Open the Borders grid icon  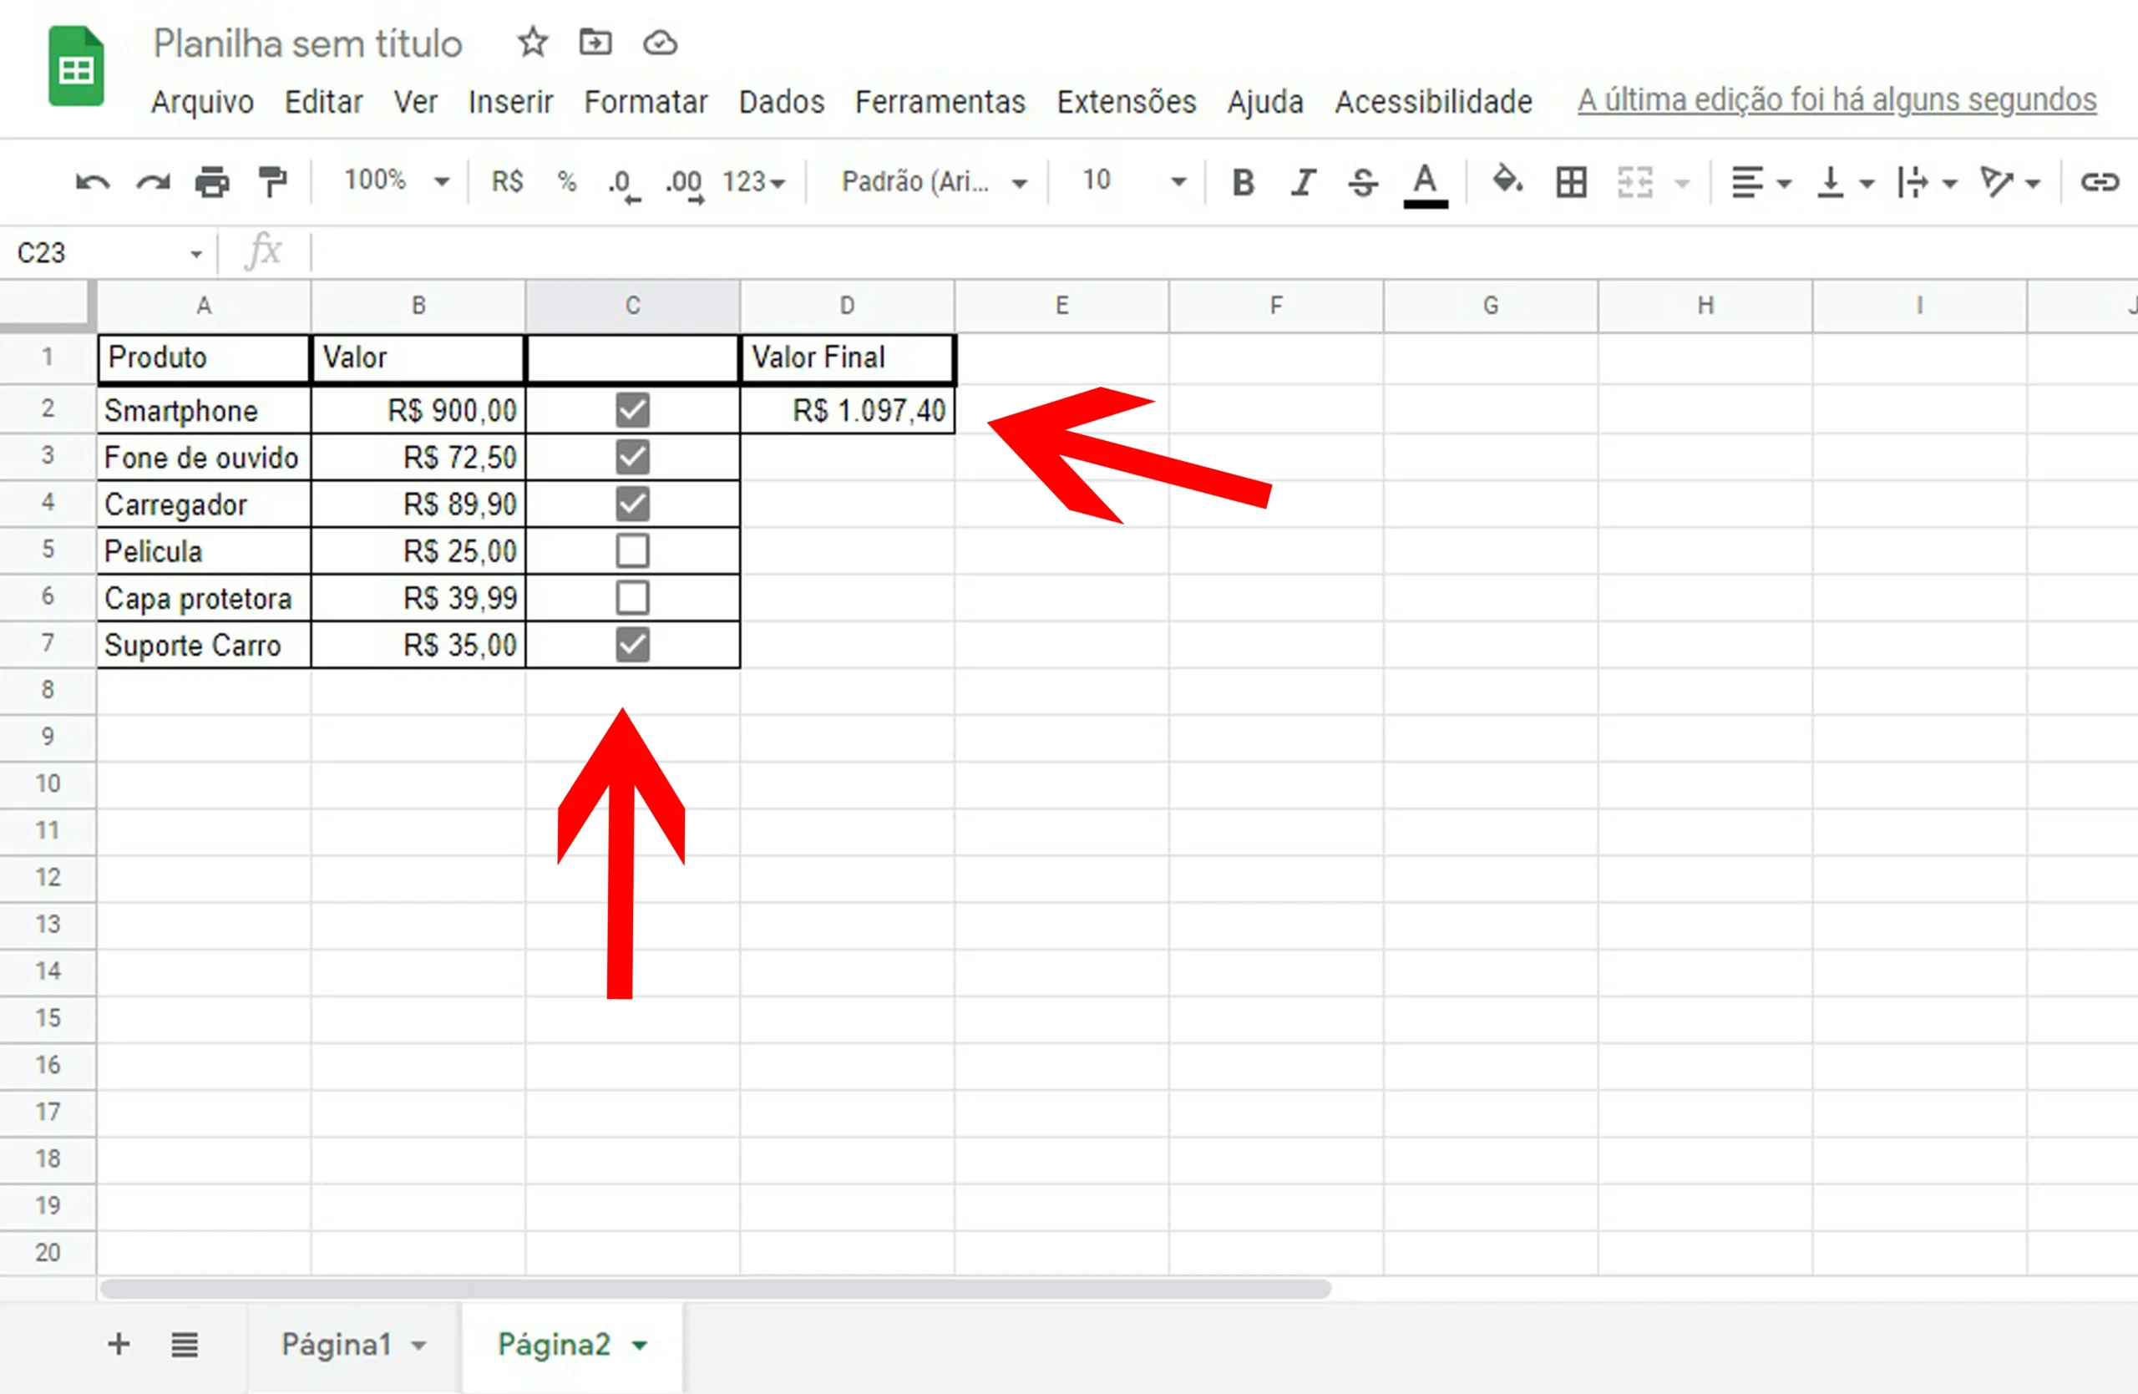(x=1571, y=182)
